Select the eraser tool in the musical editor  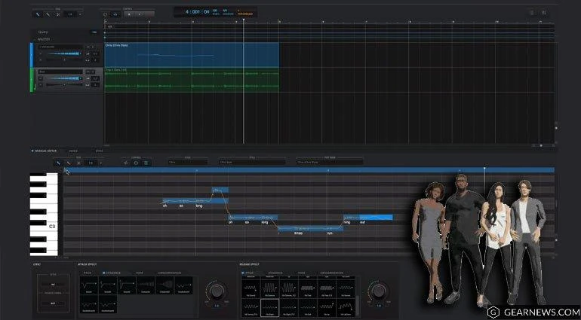click(78, 163)
